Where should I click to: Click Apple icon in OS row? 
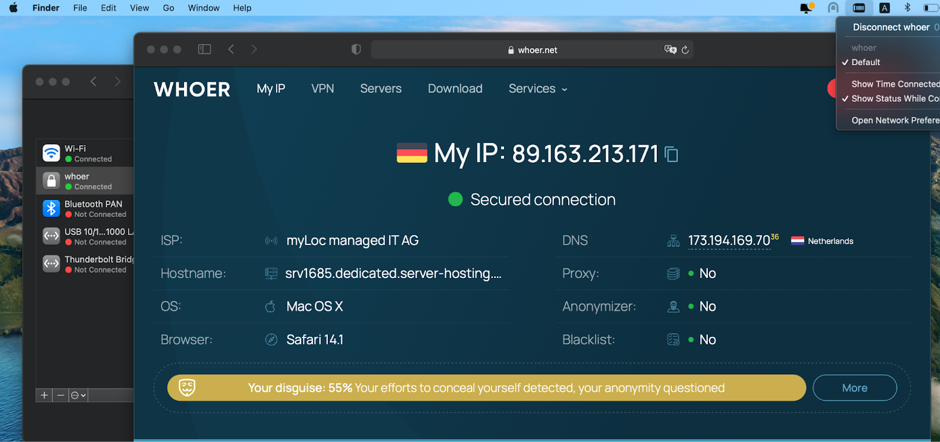[x=270, y=306]
